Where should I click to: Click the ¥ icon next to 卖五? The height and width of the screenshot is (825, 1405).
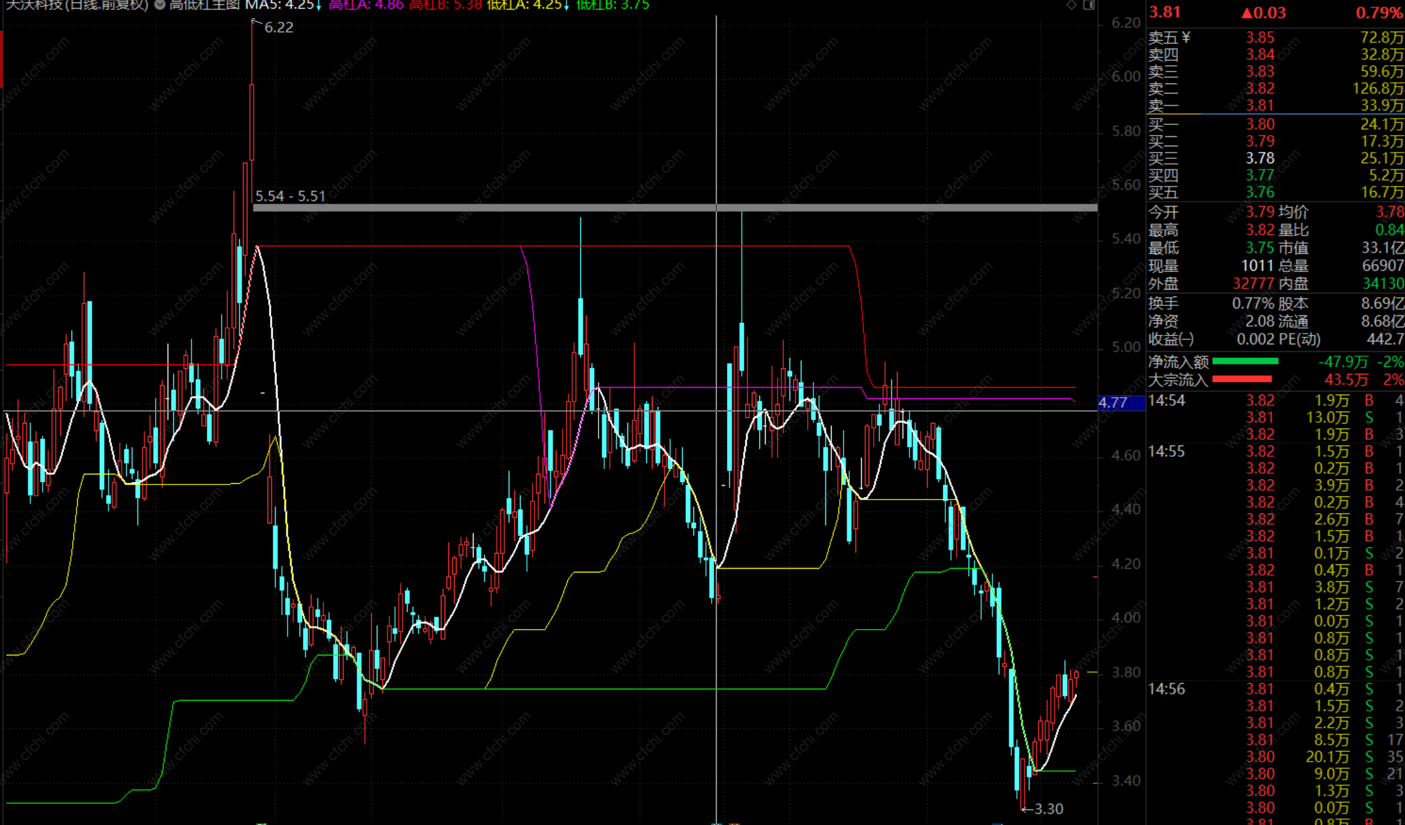pos(1185,38)
